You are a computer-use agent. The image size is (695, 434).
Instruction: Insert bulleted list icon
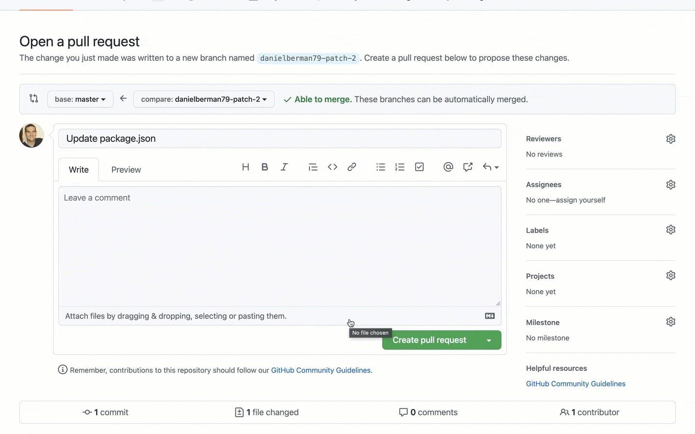click(381, 167)
